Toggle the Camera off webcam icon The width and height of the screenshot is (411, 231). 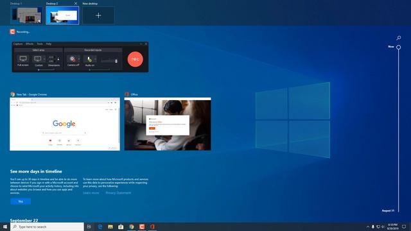point(72,59)
